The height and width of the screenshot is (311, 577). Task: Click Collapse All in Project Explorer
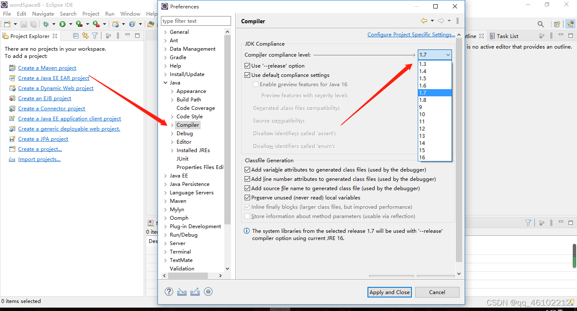[x=76, y=36]
